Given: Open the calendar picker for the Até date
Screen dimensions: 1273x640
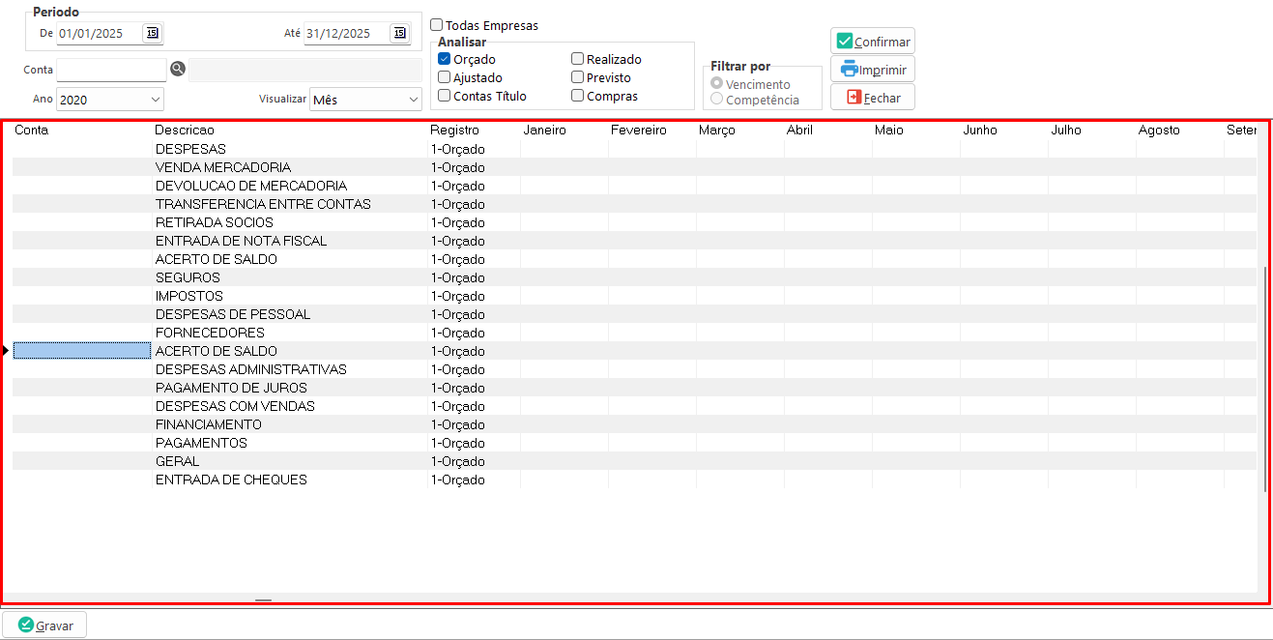Looking at the screenshot, I should pos(399,33).
